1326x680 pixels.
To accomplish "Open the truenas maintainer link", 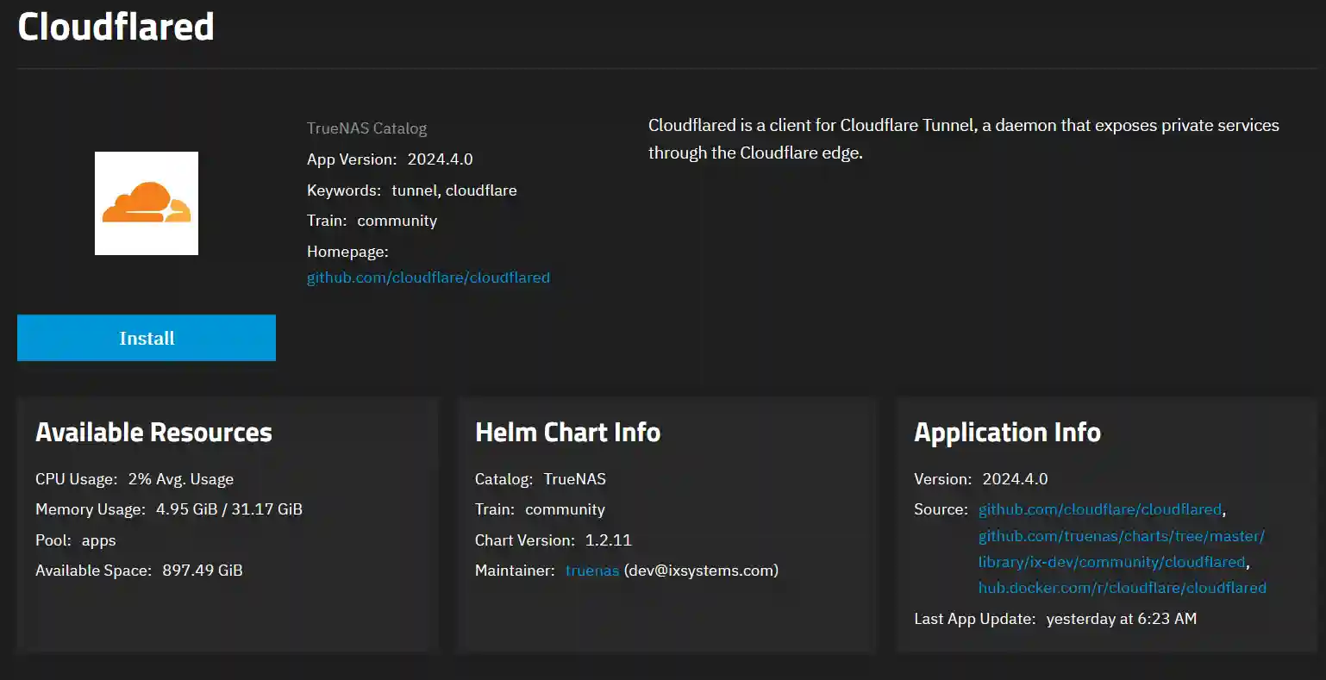I will (592, 570).
